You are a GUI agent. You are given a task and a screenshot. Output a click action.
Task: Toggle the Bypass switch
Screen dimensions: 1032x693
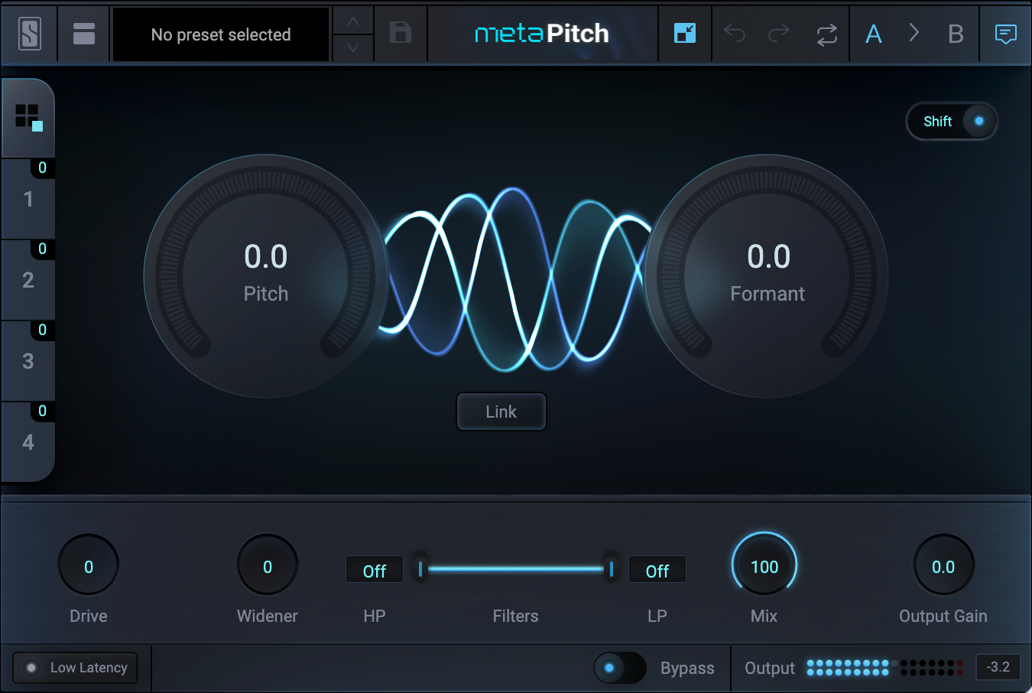pos(620,668)
